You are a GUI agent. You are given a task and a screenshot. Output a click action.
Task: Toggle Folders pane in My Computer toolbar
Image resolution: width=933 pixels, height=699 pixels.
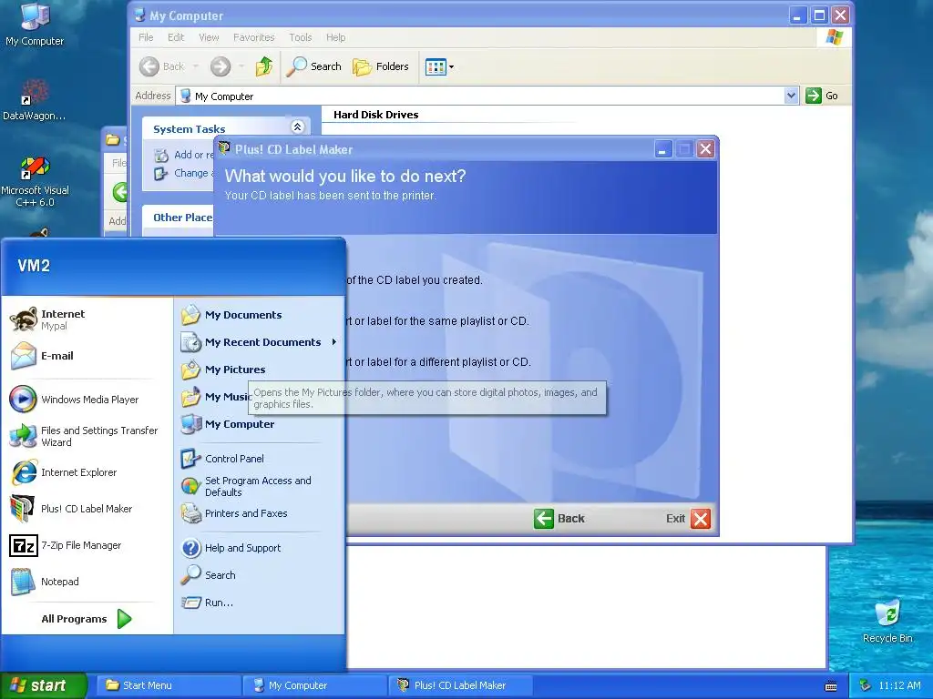coord(381,66)
